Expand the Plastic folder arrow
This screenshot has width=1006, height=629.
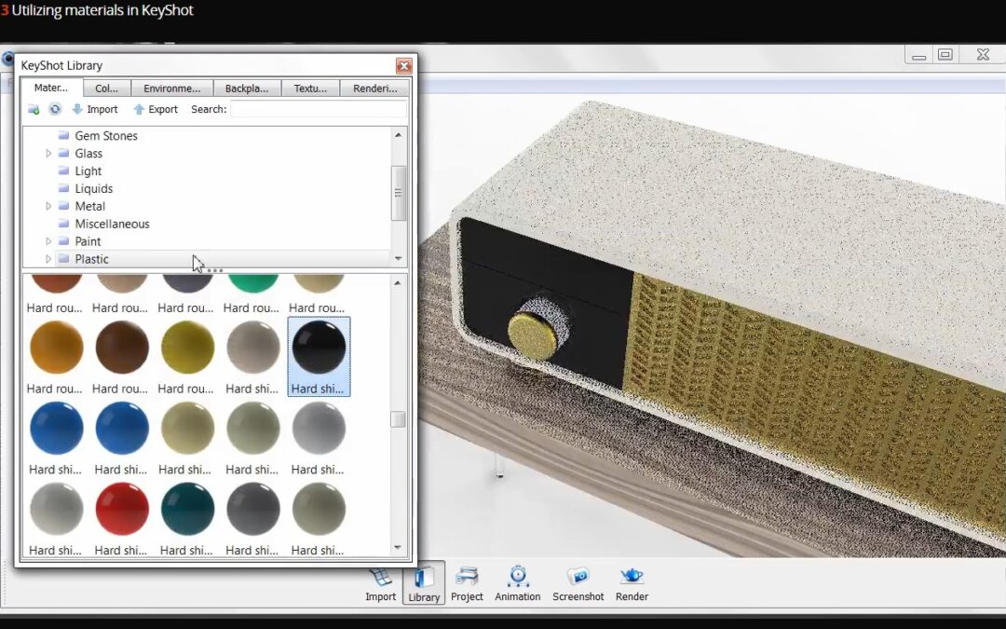pyautogui.click(x=48, y=259)
